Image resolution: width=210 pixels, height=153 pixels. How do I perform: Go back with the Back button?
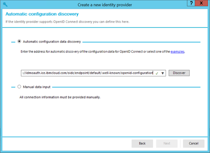coord(142,144)
